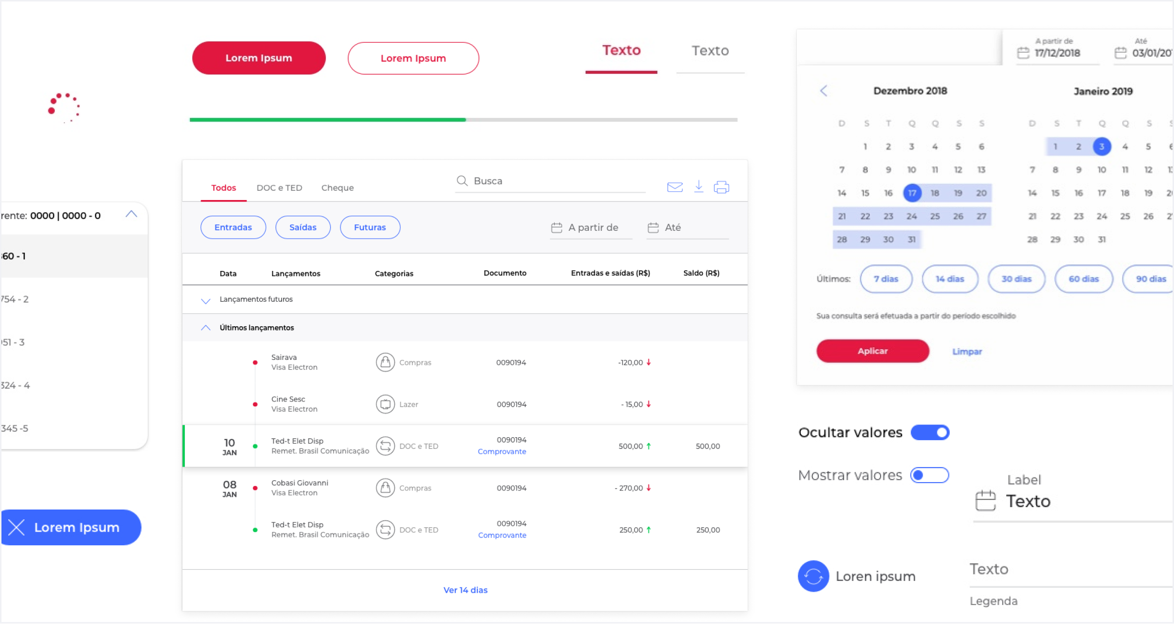This screenshot has height=624, width=1174.
Task: Open the Ver 14 dias link
Action: point(465,590)
